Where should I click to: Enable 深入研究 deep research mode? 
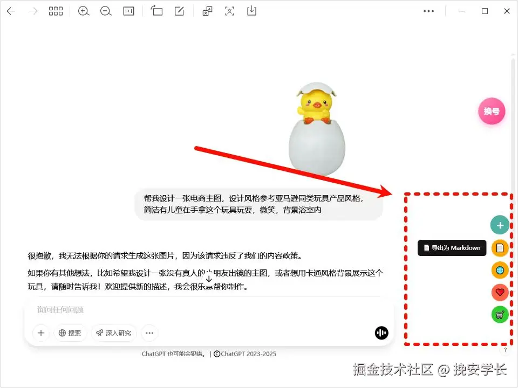click(x=114, y=333)
